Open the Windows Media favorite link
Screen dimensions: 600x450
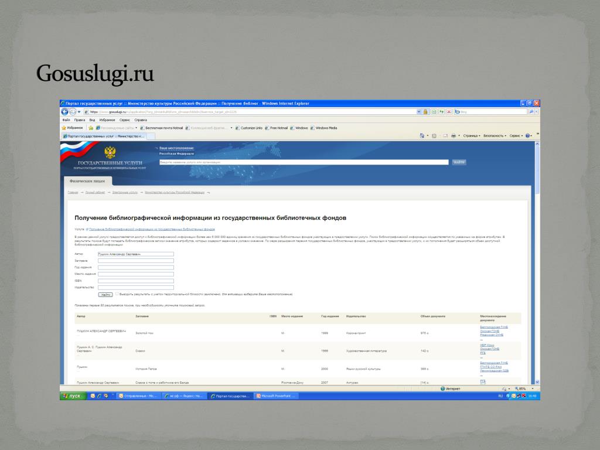point(323,128)
